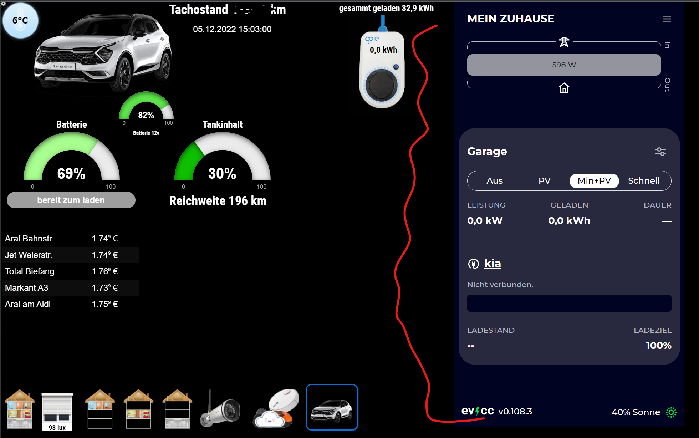699x438 pixels.
Task: Open the kia vehicle link
Action: point(493,263)
